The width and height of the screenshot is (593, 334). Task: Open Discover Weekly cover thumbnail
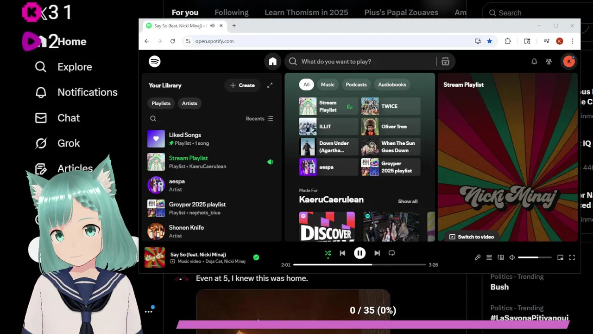327,226
